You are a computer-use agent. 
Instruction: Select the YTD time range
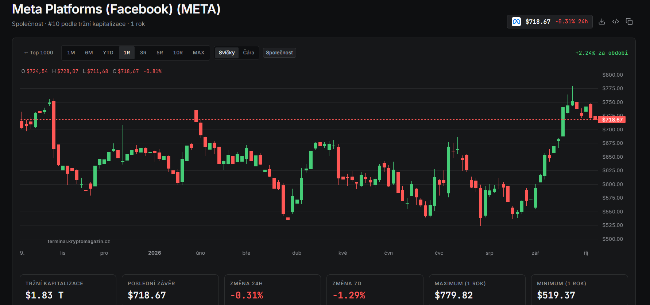click(x=108, y=53)
